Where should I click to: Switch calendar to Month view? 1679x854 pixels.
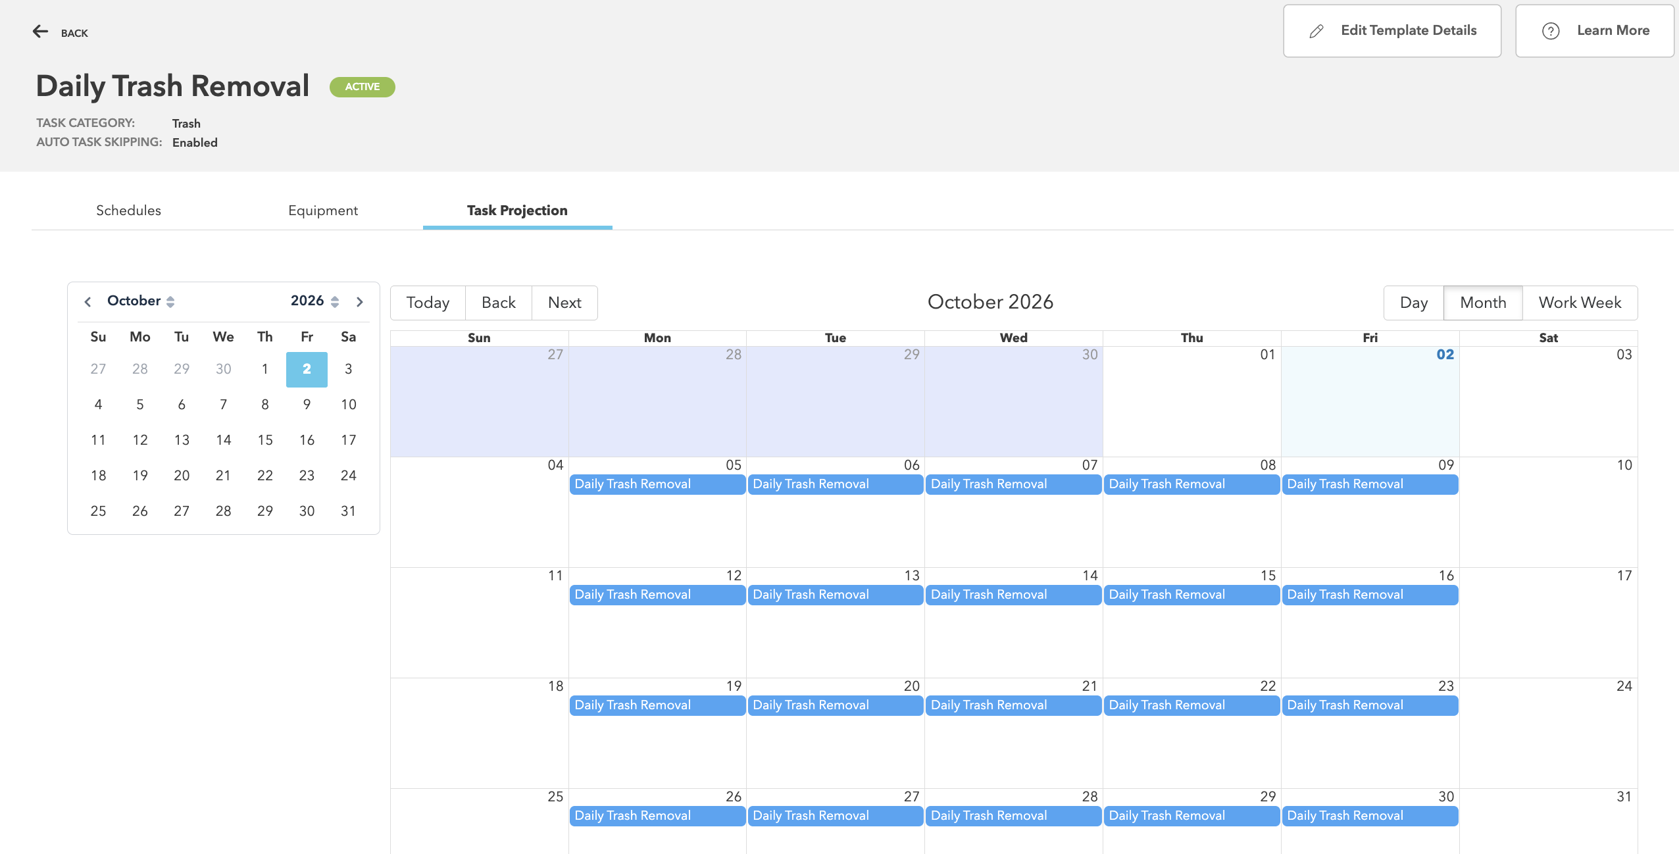pos(1483,303)
